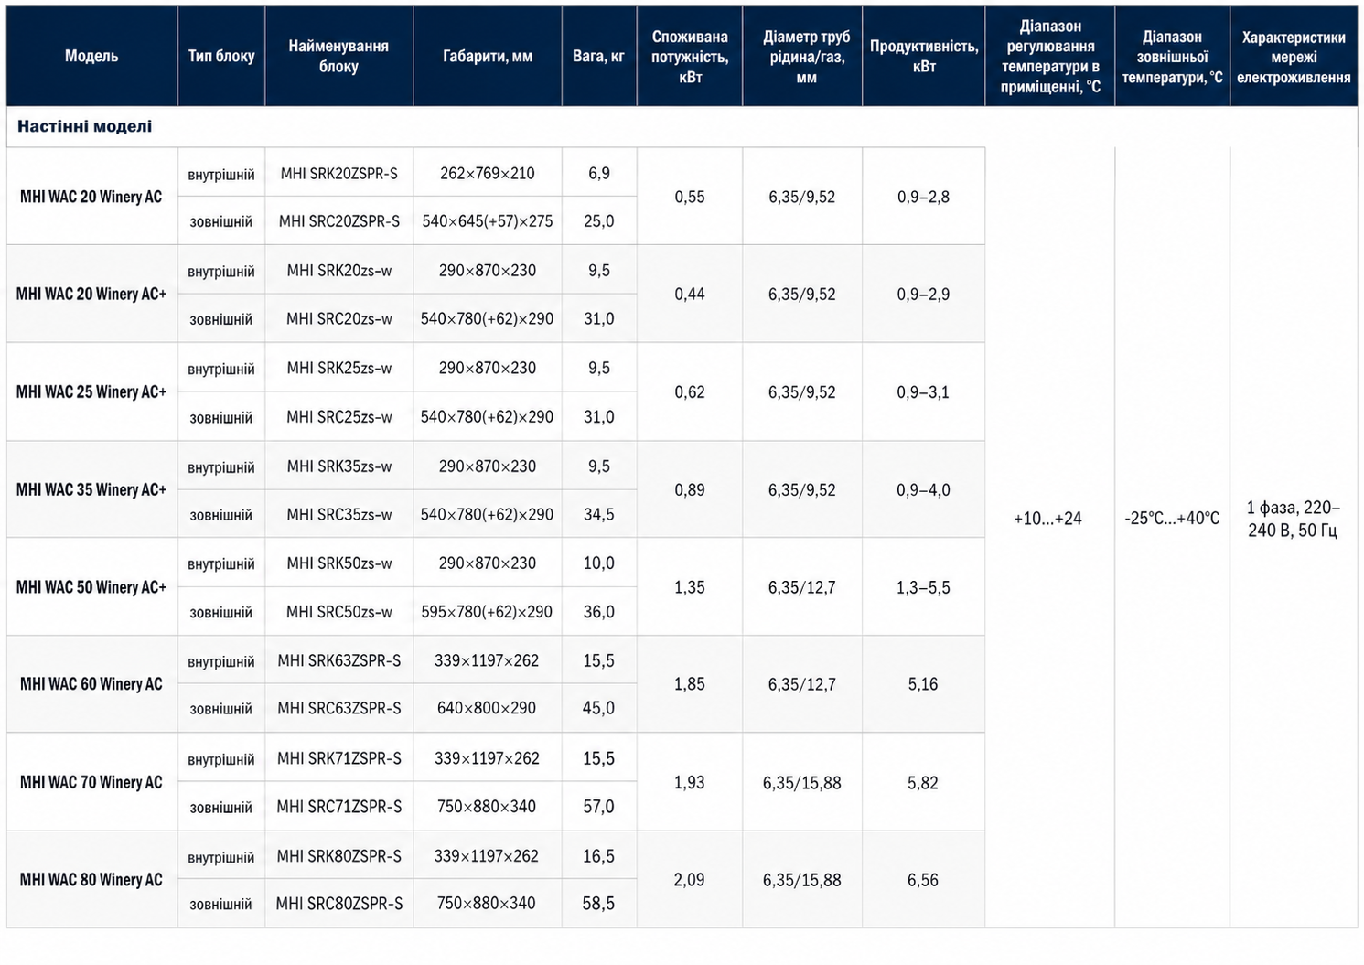1364x965 pixels.
Task: Click block name 'MHI SRK71ZSPR-S'
Action: (339, 758)
